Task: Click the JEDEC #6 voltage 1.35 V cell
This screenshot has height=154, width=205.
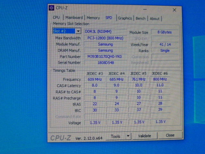Action: point(160,122)
